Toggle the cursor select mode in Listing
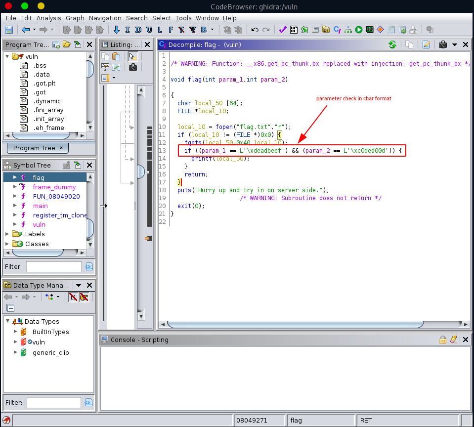Image resolution: width=474 pixels, height=427 pixels. (132, 56)
